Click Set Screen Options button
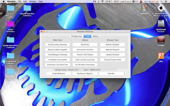This screenshot has height=106, width=170. (85, 74)
